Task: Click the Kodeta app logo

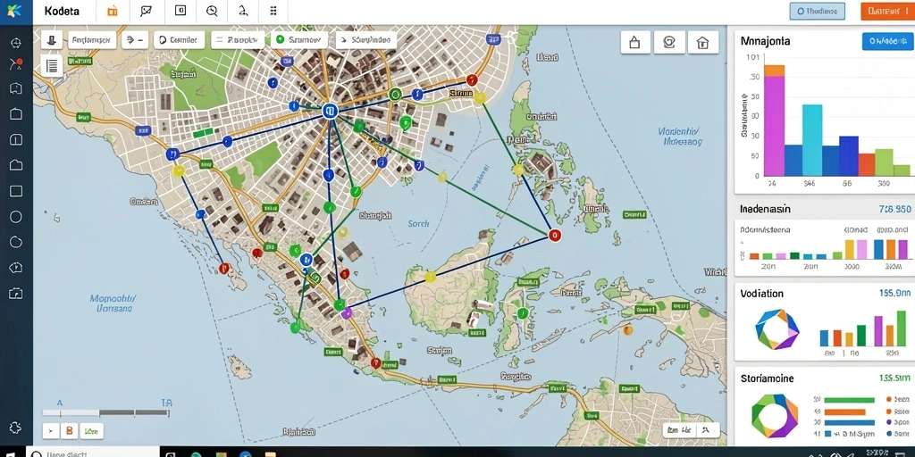Action: pos(16,12)
